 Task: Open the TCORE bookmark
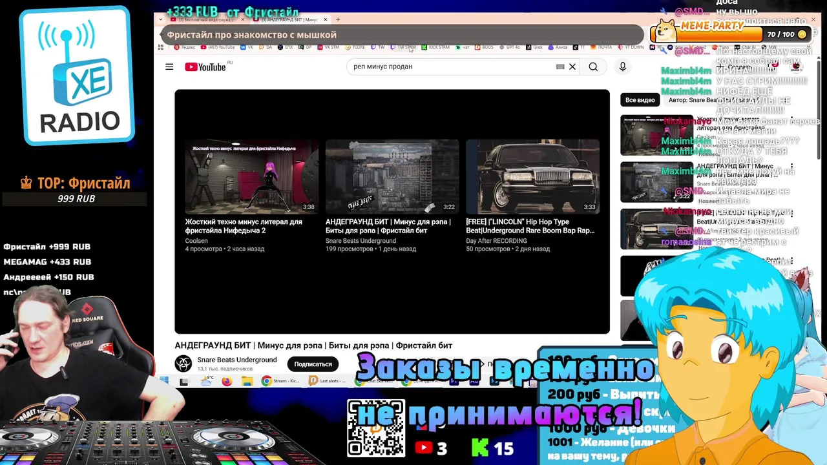[x=355, y=47]
